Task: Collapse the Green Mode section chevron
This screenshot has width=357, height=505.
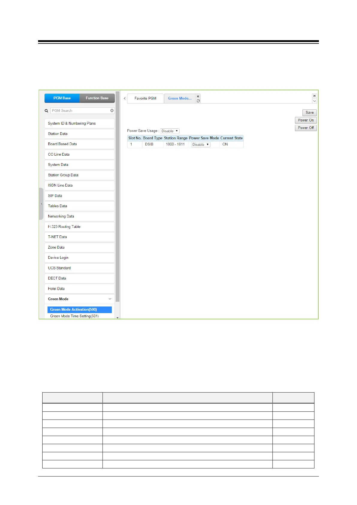Action: tap(110, 299)
